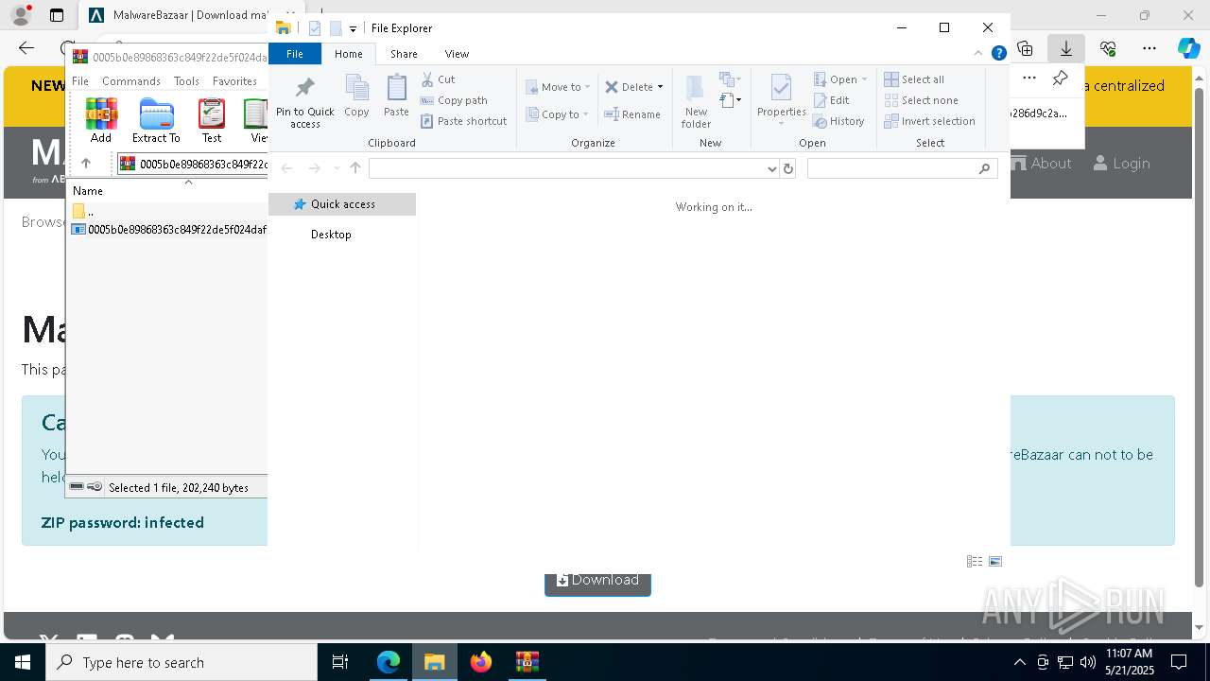Click the File Explorer address field
Screen dimensions: 1210x681
coord(567,168)
